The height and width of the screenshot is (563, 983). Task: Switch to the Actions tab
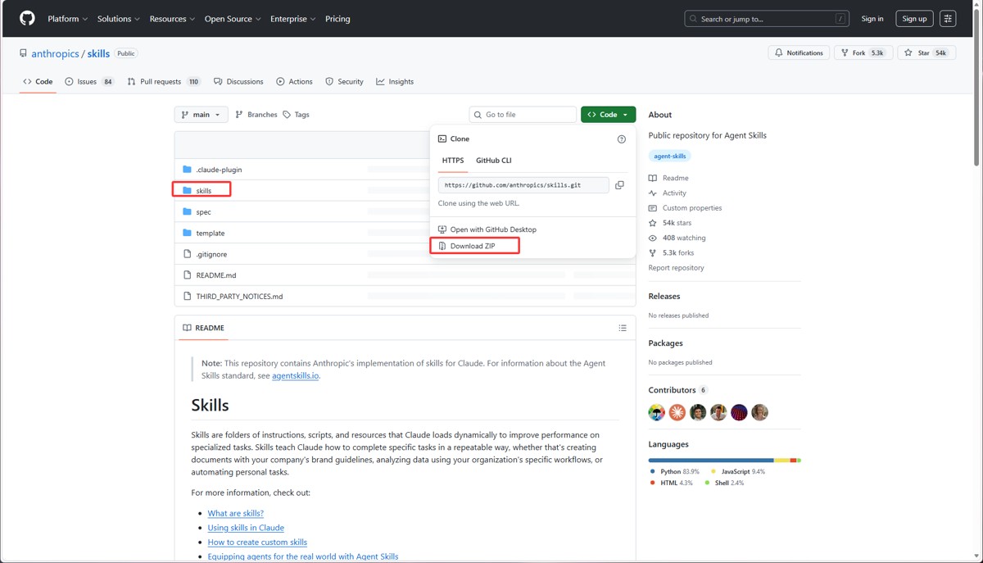click(294, 82)
